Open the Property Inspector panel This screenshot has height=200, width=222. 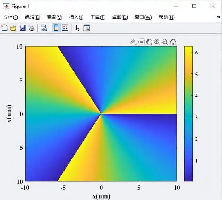point(86,28)
